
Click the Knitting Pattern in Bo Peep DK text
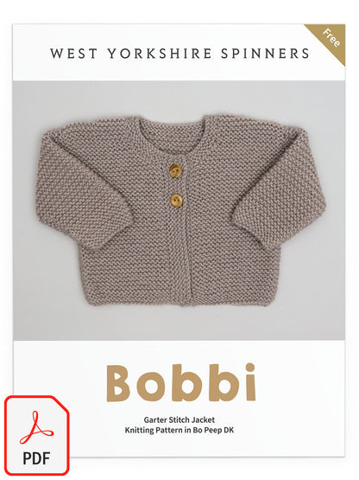pos(179,430)
